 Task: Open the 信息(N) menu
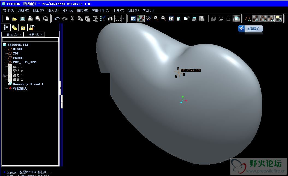point(82,10)
